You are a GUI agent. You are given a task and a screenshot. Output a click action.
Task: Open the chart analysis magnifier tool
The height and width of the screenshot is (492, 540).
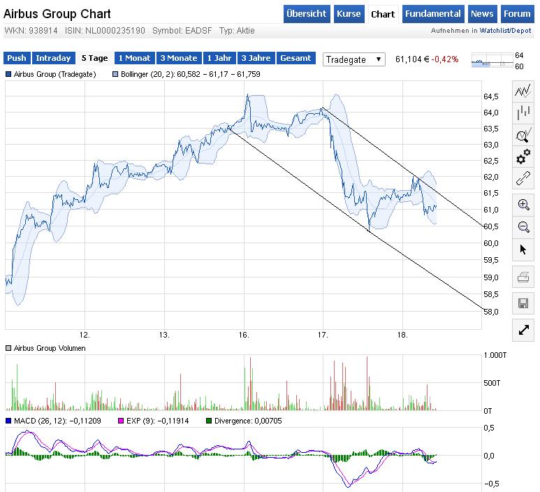[523, 136]
